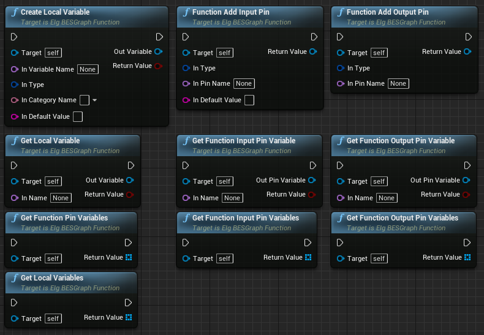Screen dimensions: 484x335
Task: Click the red Return Value pin on Get Local Variable
Action: (x=130, y=194)
